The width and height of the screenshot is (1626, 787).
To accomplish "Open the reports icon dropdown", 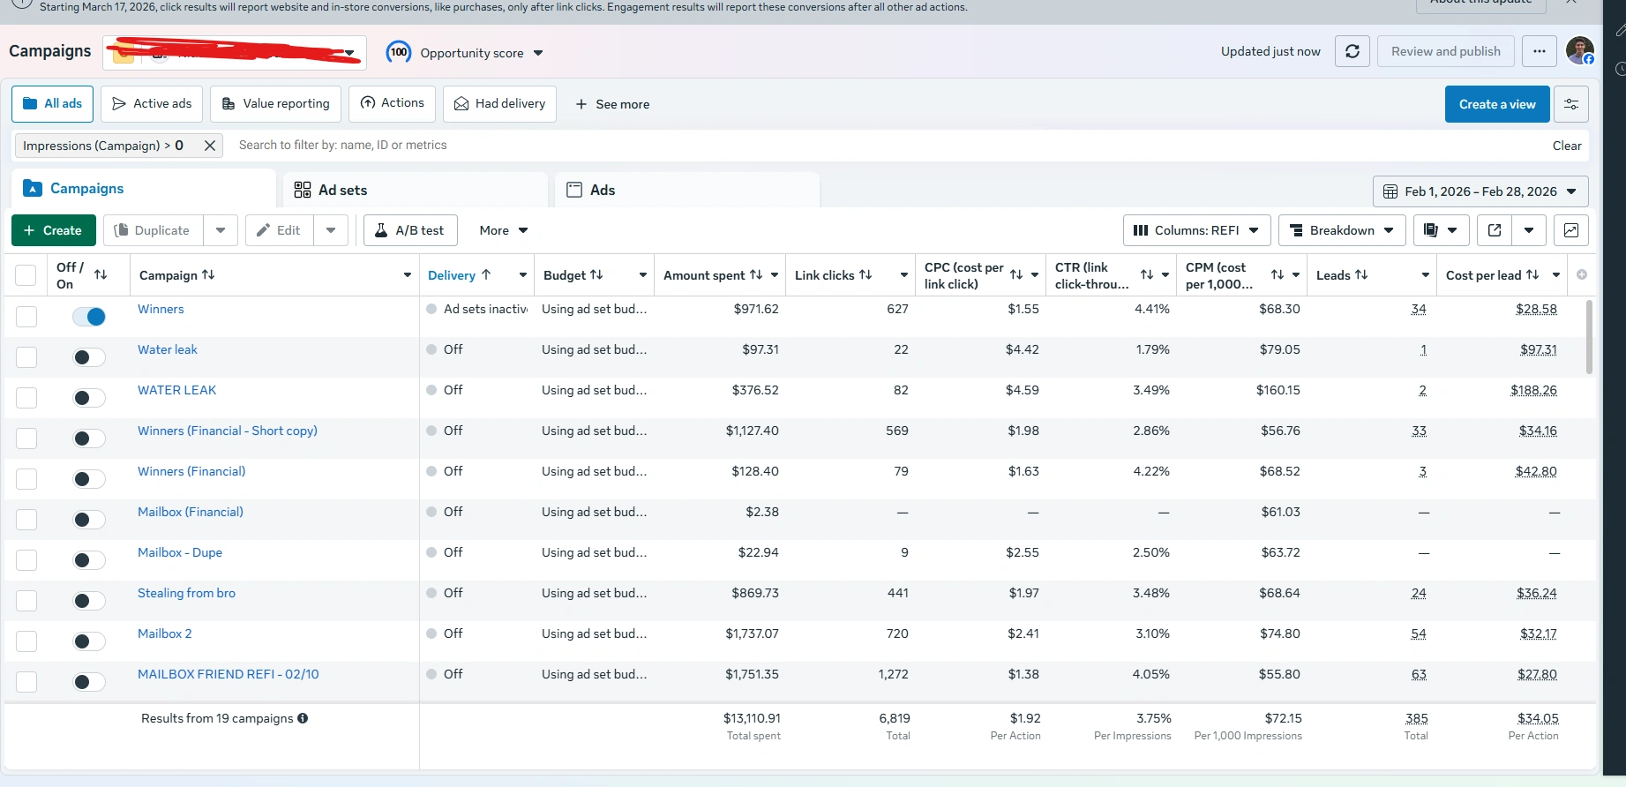I will (x=1440, y=230).
